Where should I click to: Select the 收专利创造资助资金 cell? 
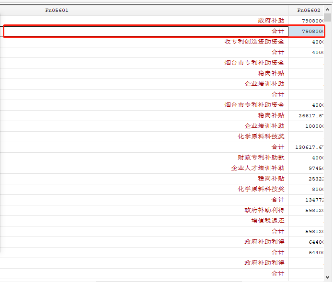pyautogui.click(x=144, y=42)
